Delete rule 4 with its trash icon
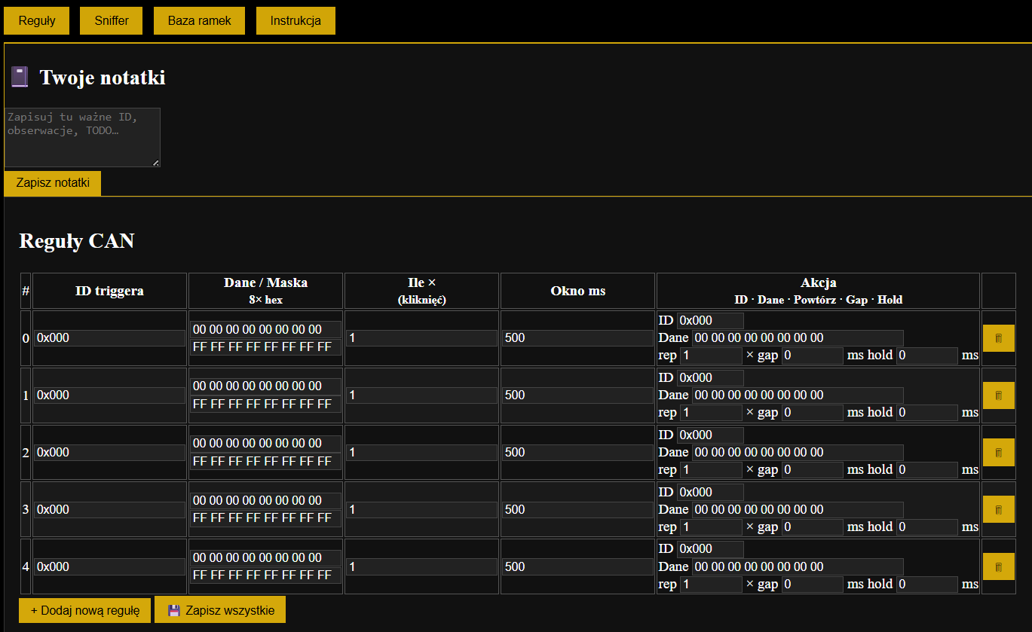This screenshot has width=1032, height=632. 999,566
